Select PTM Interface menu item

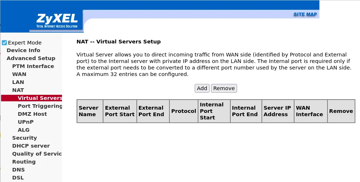33,66
